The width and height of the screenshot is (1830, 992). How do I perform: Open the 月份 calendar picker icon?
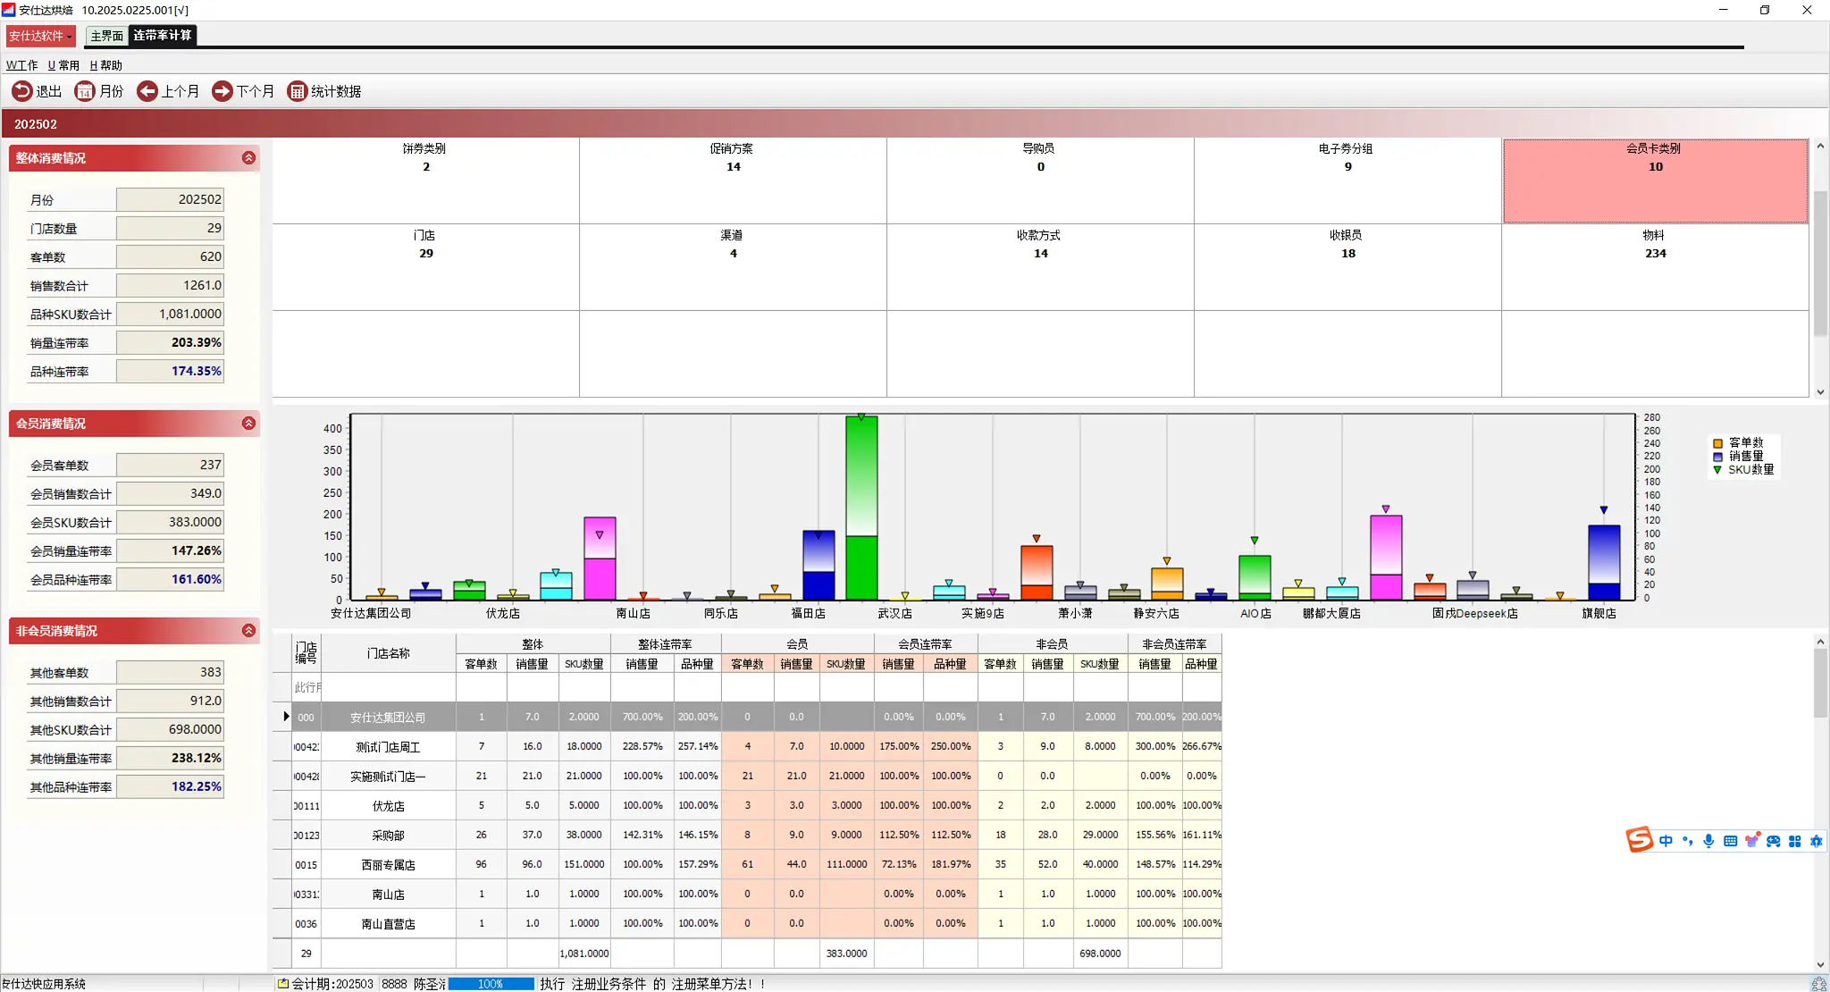[85, 91]
